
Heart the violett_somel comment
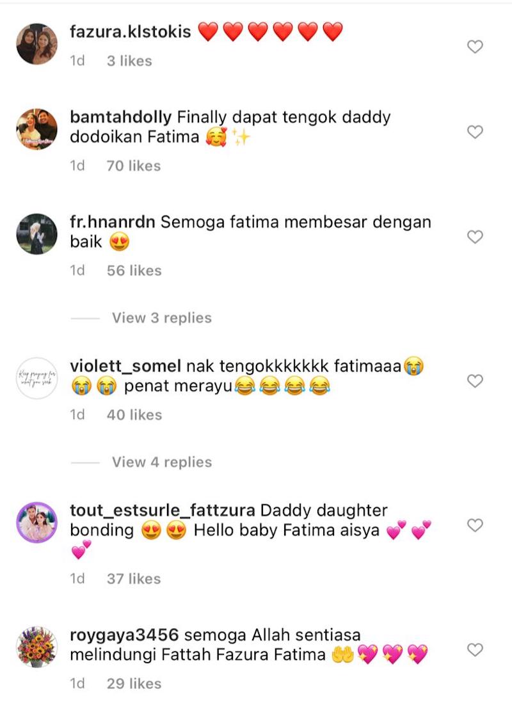pyautogui.click(x=475, y=381)
